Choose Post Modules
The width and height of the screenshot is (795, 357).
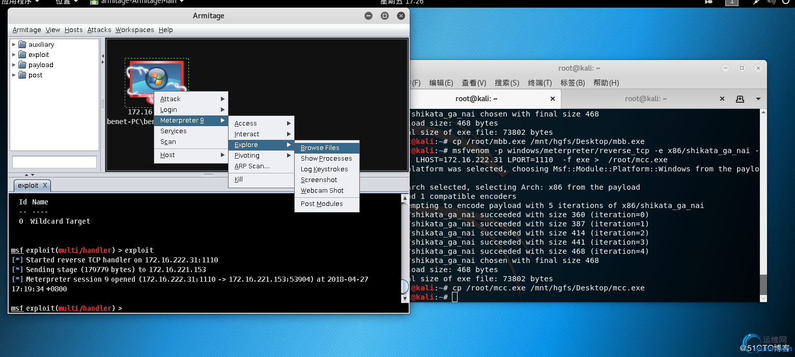[327, 203]
